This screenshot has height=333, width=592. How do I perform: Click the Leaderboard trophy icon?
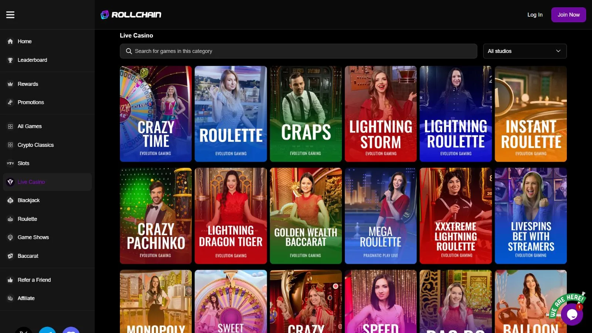click(x=10, y=60)
